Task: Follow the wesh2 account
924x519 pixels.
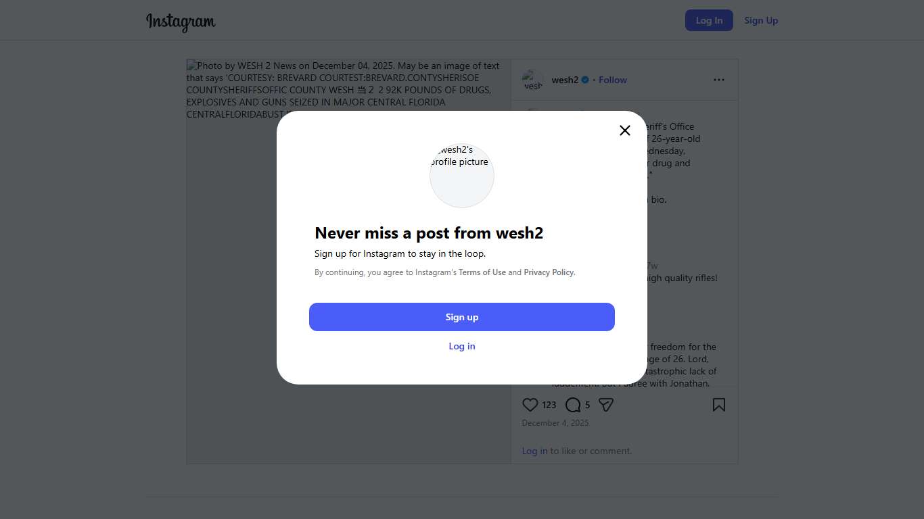Action: tap(613, 80)
